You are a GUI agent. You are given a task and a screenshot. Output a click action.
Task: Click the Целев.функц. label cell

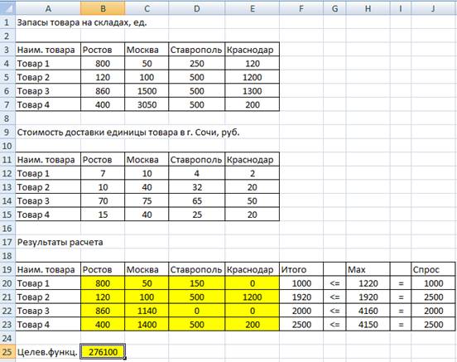[x=48, y=352]
